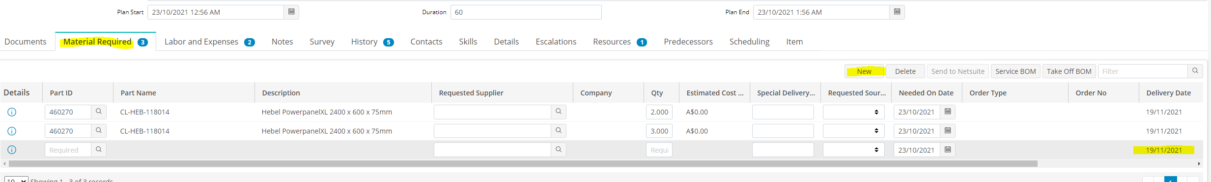Search Part ID in 2.000 qty row

pyautogui.click(x=99, y=112)
